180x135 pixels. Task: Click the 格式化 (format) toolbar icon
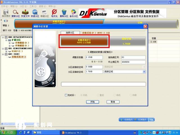(55, 13)
